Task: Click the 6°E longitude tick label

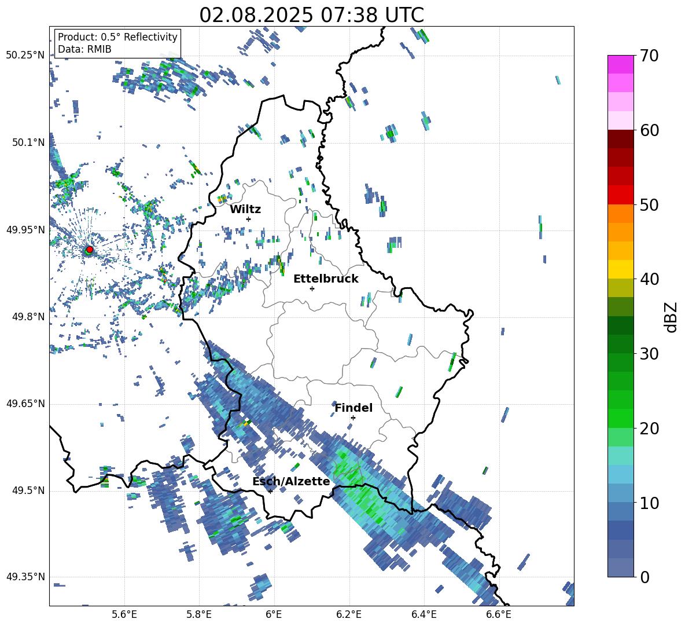Action: (x=274, y=614)
